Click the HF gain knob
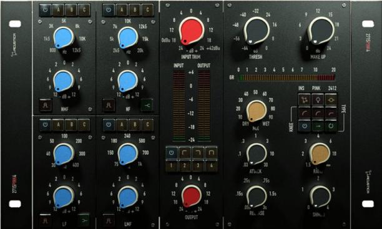Image resolution: width=382 pixels, height=229 pixels. (x=128, y=81)
